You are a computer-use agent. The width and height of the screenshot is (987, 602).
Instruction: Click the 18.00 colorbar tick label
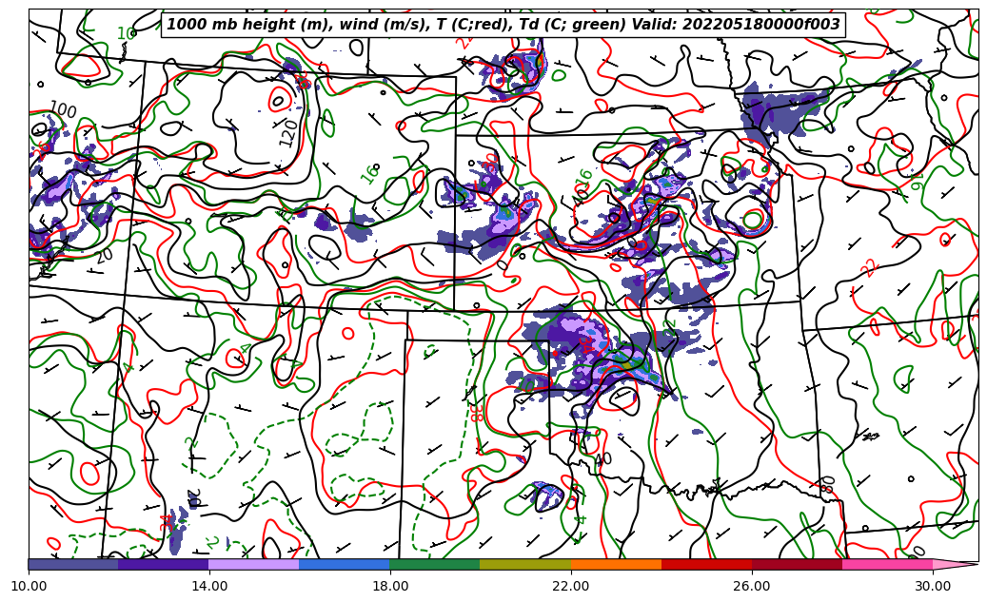point(389,586)
